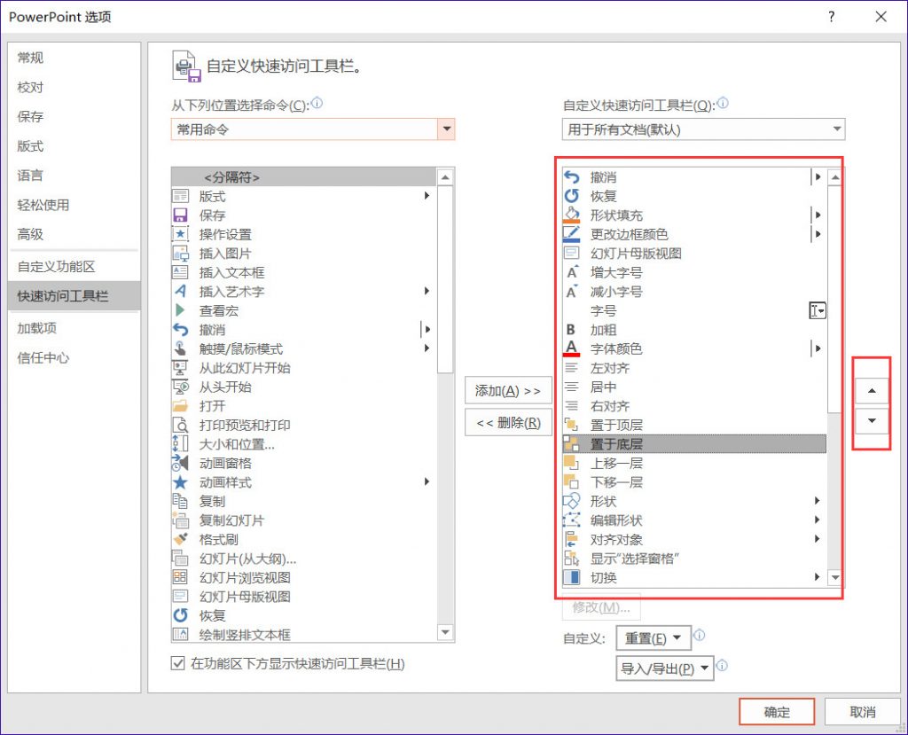Select the 插入文本框 icon
This screenshot has width=908, height=735.
(180, 273)
